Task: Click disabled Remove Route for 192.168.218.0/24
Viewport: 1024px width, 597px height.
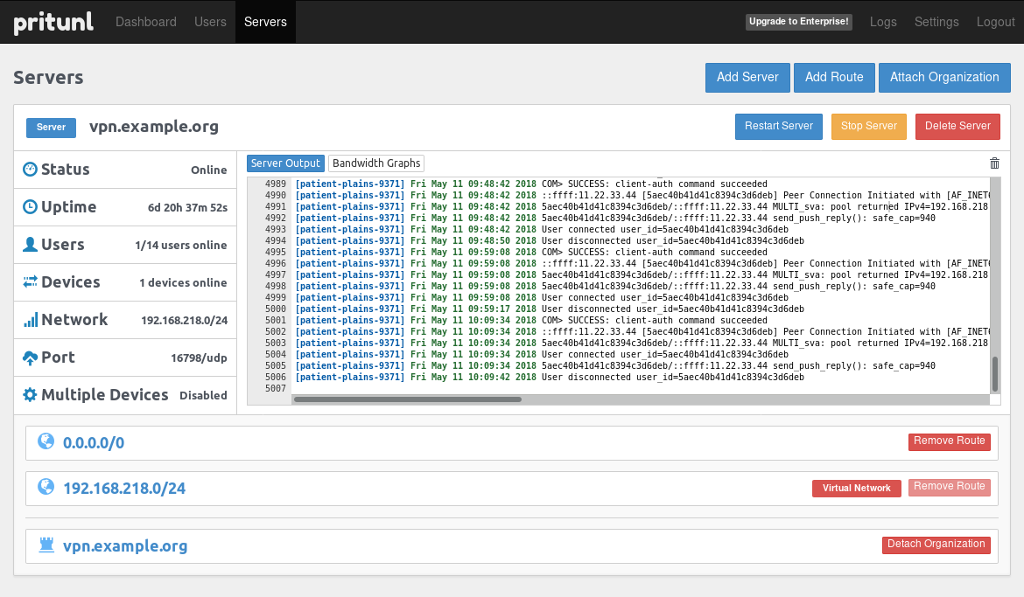Action: pyautogui.click(x=949, y=487)
